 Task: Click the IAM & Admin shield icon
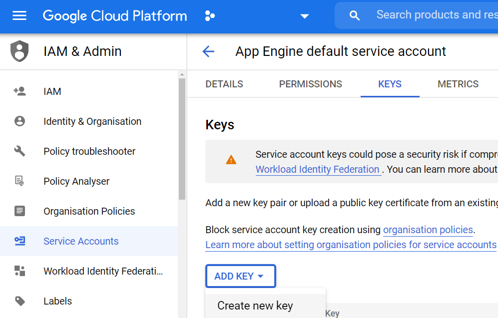pyautogui.click(x=19, y=51)
